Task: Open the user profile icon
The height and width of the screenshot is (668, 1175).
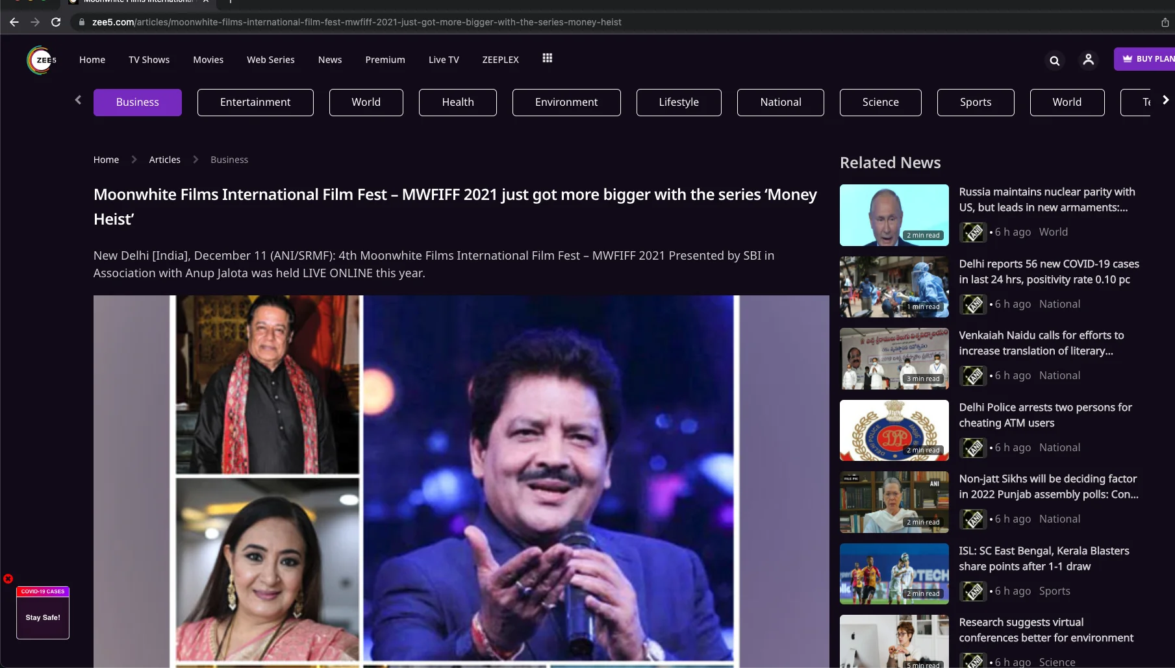Action: click(1089, 60)
